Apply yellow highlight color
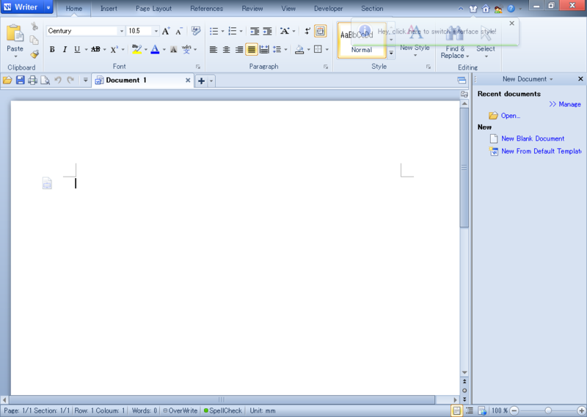This screenshot has width=587, height=417. pos(136,49)
